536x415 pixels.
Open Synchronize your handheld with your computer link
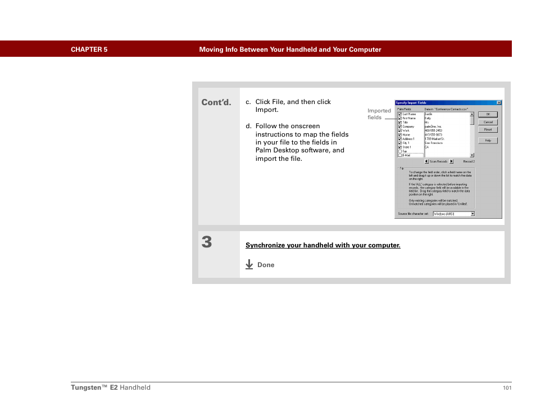point(322,245)
